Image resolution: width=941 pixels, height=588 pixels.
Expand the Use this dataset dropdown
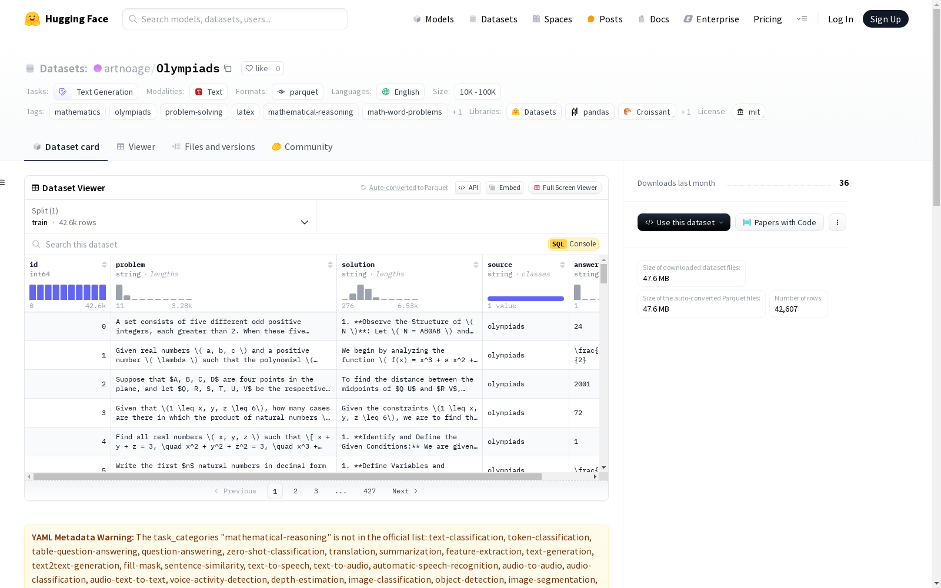[x=684, y=222]
